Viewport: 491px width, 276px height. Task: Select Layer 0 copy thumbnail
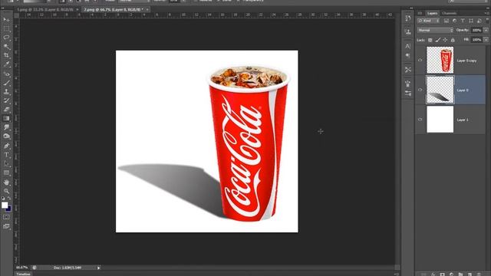click(x=440, y=60)
